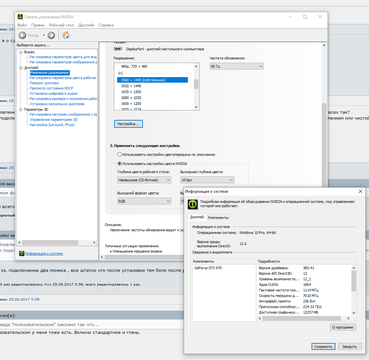The image size is (369, 360).
Task: Click the small icon beside Информация о системе link
Action: click(x=22, y=254)
